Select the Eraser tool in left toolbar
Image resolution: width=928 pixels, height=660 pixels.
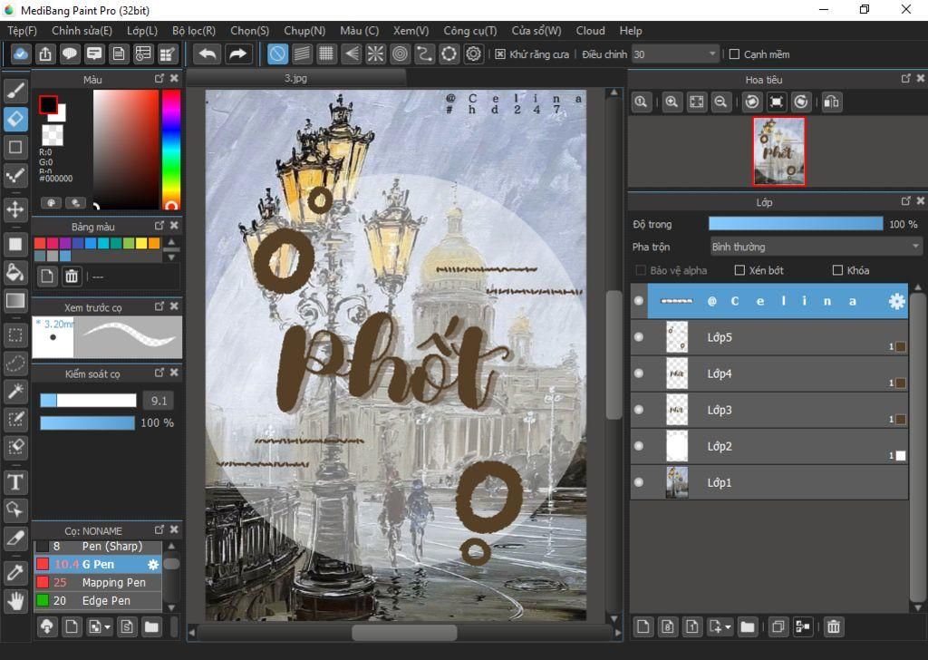coord(15,119)
